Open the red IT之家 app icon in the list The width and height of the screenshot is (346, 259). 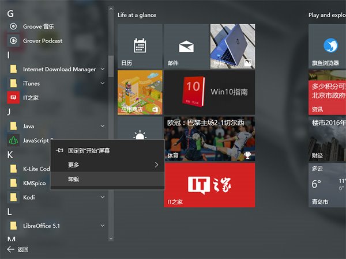[x=13, y=98]
